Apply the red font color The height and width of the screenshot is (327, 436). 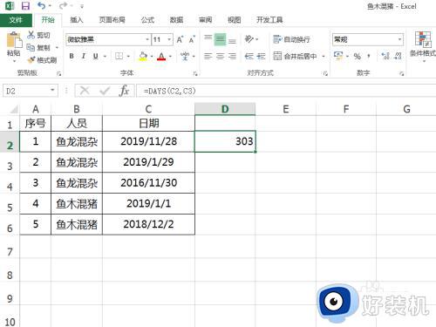click(x=161, y=56)
